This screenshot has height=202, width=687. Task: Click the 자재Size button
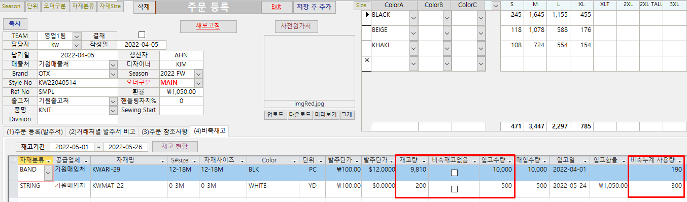(110, 7)
